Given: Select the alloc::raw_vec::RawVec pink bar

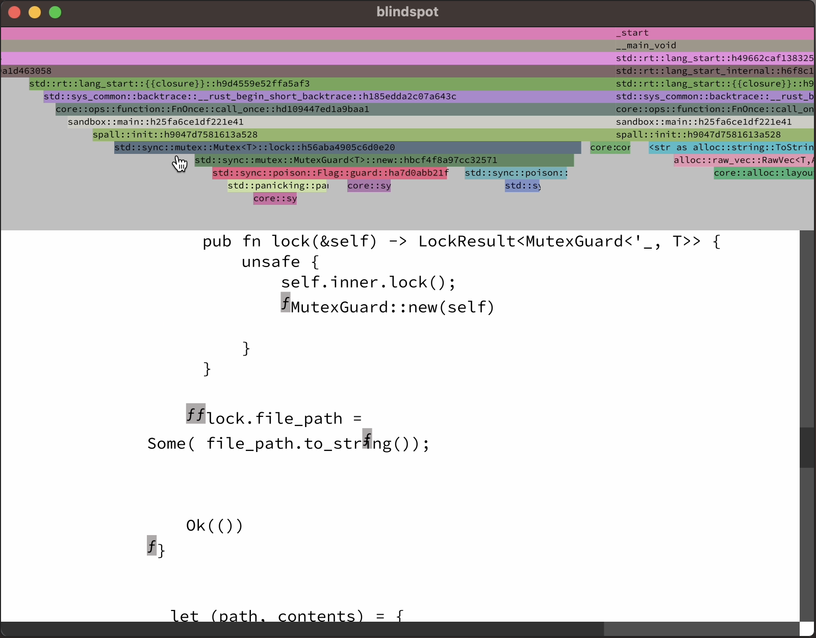Looking at the screenshot, I should (743, 161).
